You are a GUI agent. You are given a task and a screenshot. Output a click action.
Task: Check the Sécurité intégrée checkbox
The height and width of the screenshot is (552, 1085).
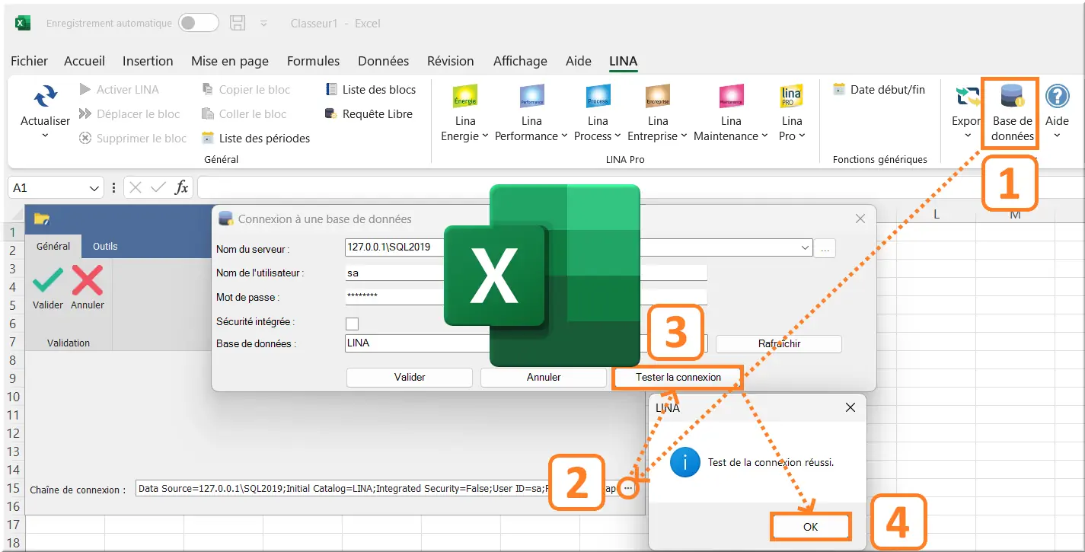[352, 324]
